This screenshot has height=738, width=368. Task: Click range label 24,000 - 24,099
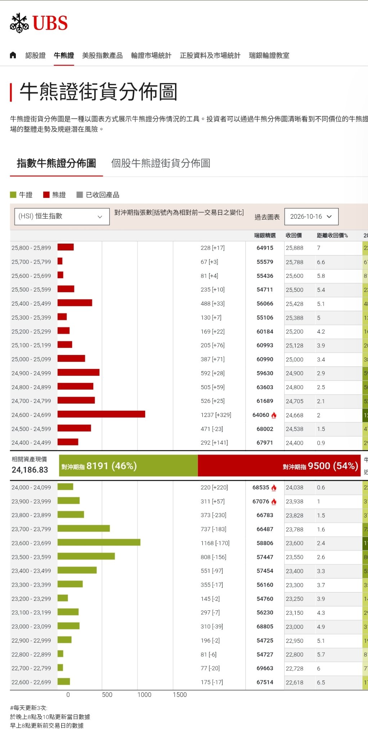click(31, 488)
